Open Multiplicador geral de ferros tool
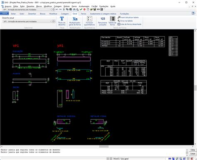This screenshot has width=197, height=160. click(x=75, y=21)
